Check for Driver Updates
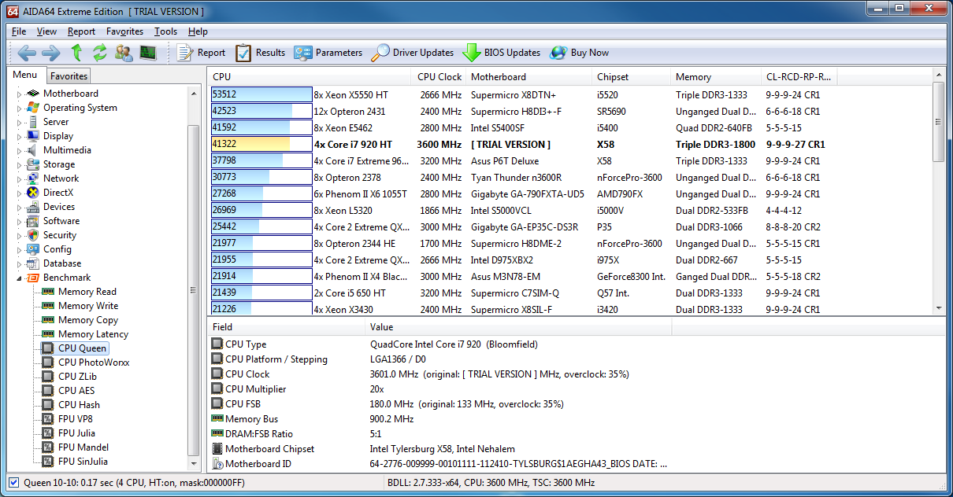This screenshot has width=953, height=497. tap(413, 53)
